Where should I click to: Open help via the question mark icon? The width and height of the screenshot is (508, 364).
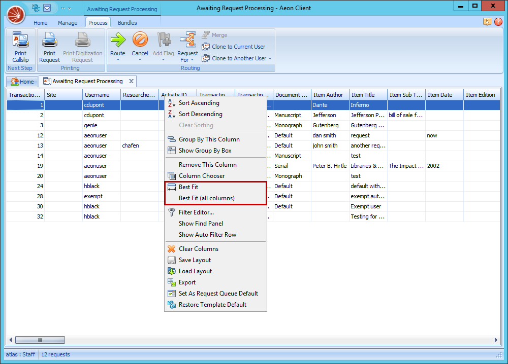tap(498, 22)
